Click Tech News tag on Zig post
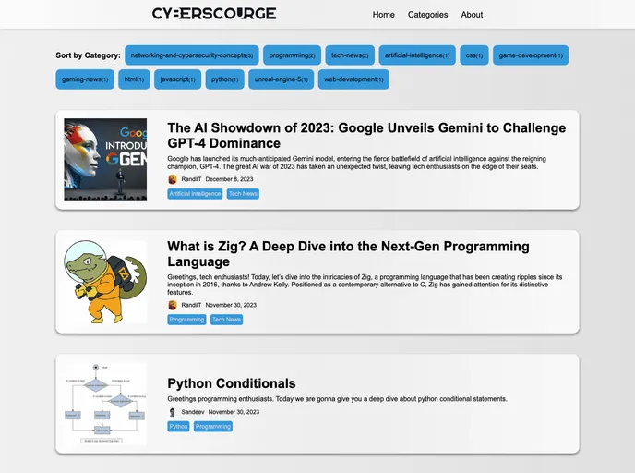The height and width of the screenshot is (473, 635). pyautogui.click(x=226, y=320)
